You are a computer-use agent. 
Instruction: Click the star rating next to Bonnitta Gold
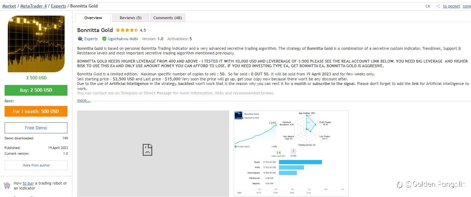point(126,30)
